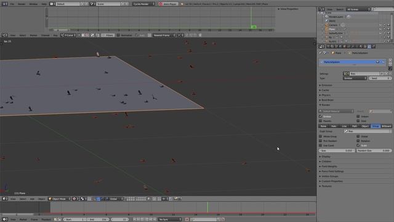Open the Texture properties tab

365,47
